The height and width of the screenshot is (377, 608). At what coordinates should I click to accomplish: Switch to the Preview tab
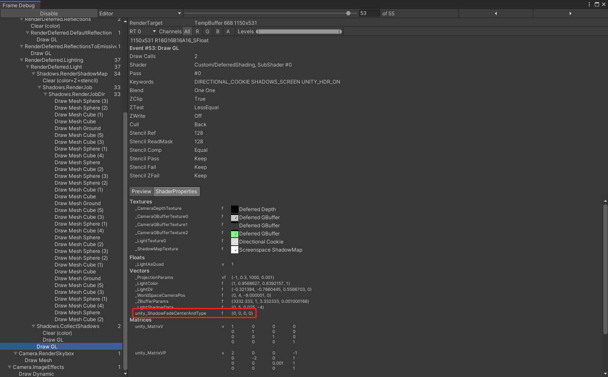point(141,191)
